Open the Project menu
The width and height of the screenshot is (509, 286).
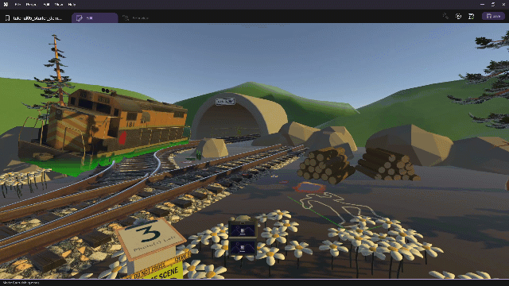pos(31,5)
